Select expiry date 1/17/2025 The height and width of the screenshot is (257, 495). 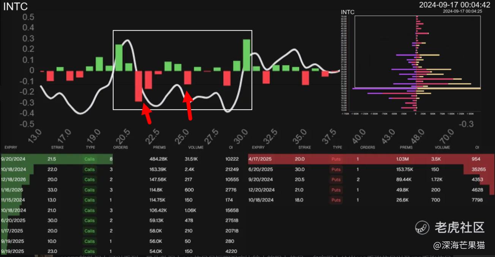coord(12,231)
